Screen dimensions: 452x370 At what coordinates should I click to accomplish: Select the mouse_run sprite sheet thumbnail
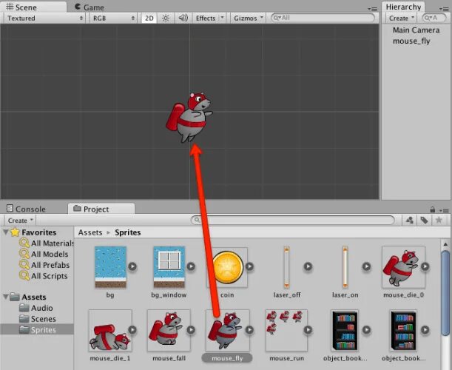click(286, 331)
